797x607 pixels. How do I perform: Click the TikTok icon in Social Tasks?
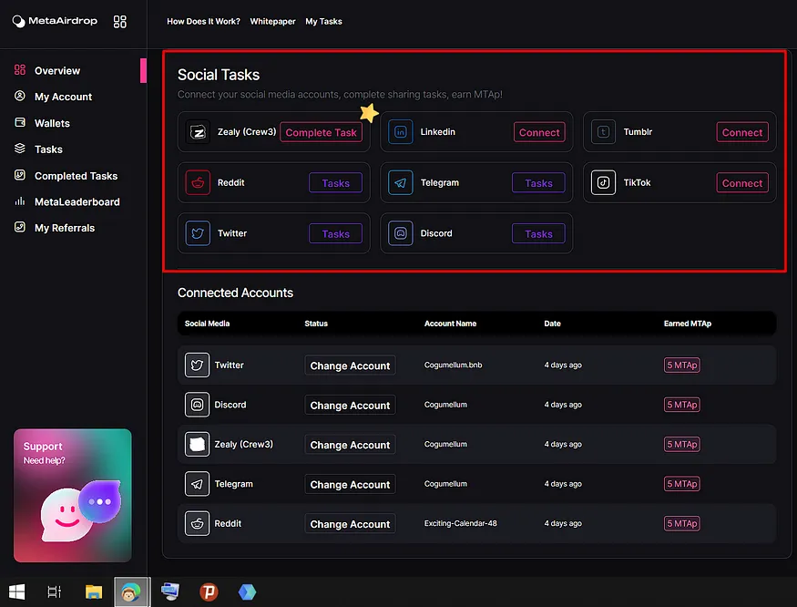click(x=603, y=182)
